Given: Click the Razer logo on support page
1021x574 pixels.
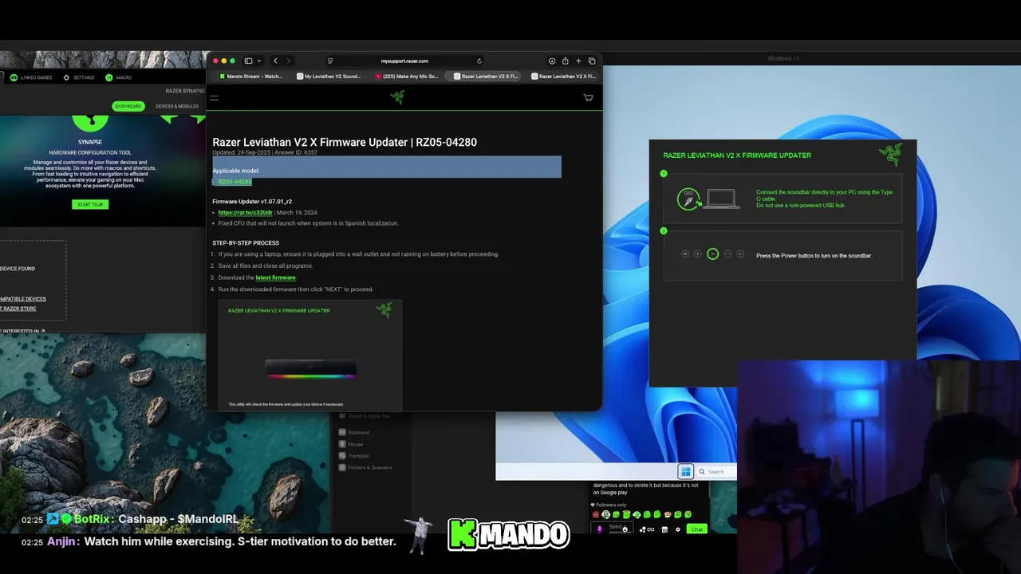Looking at the screenshot, I should click(x=397, y=97).
